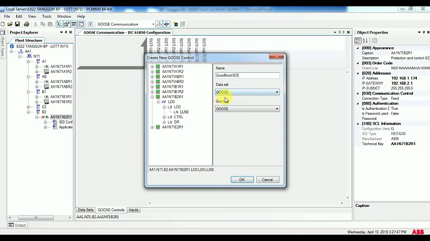Expand AA1N71E2R1 in the dialog tree

(152, 127)
